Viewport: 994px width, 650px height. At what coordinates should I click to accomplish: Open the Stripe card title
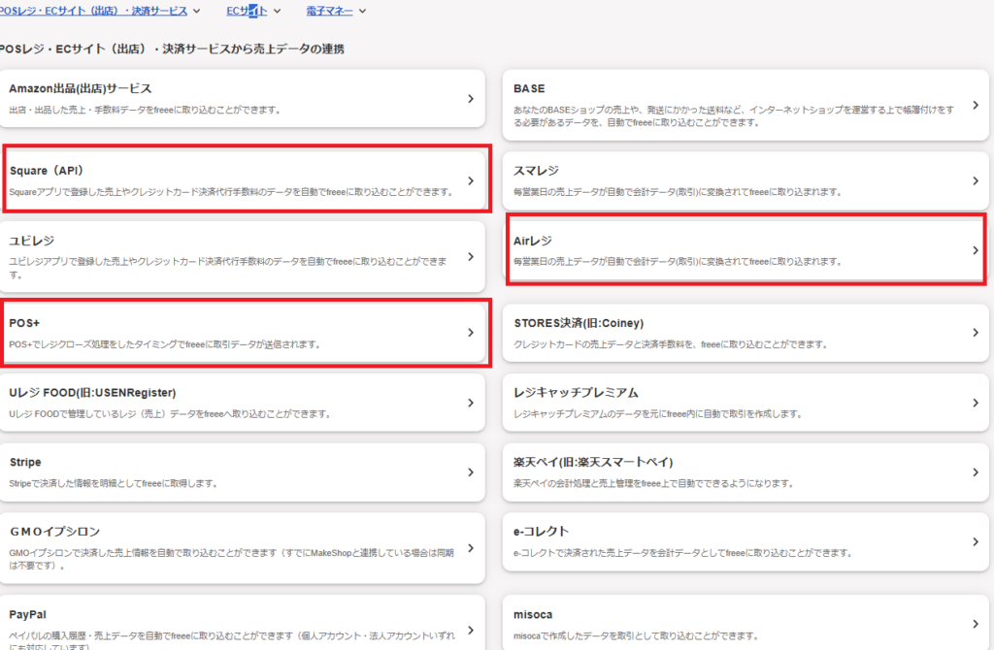pyautogui.click(x=25, y=463)
